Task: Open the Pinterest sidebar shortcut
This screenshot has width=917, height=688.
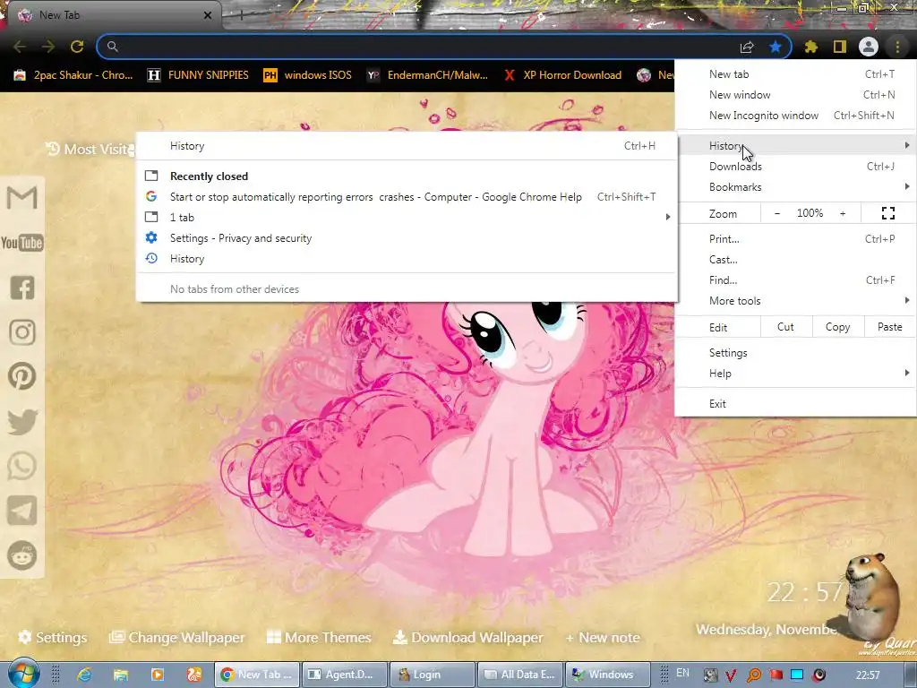Action: tap(22, 377)
